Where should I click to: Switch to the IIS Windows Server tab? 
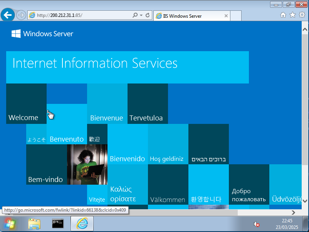[x=188, y=16]
